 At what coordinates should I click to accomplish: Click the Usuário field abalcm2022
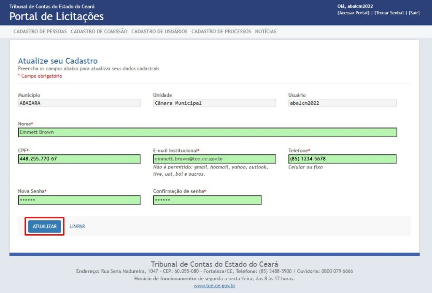pyautogui.click(x=342, y=103)
